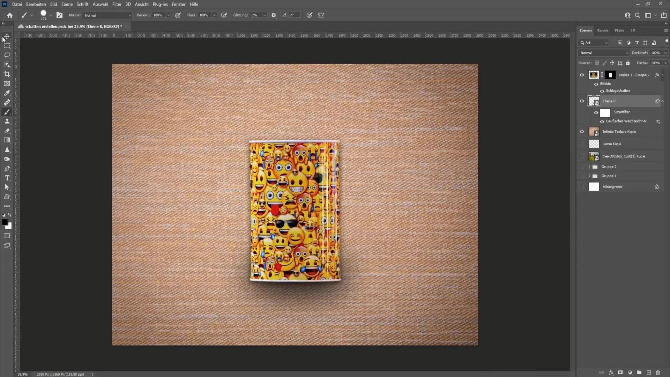Screen dimensions: 670x377
Task: Open the Modus blend mode dropdown
Action: (x=107, y=15)
